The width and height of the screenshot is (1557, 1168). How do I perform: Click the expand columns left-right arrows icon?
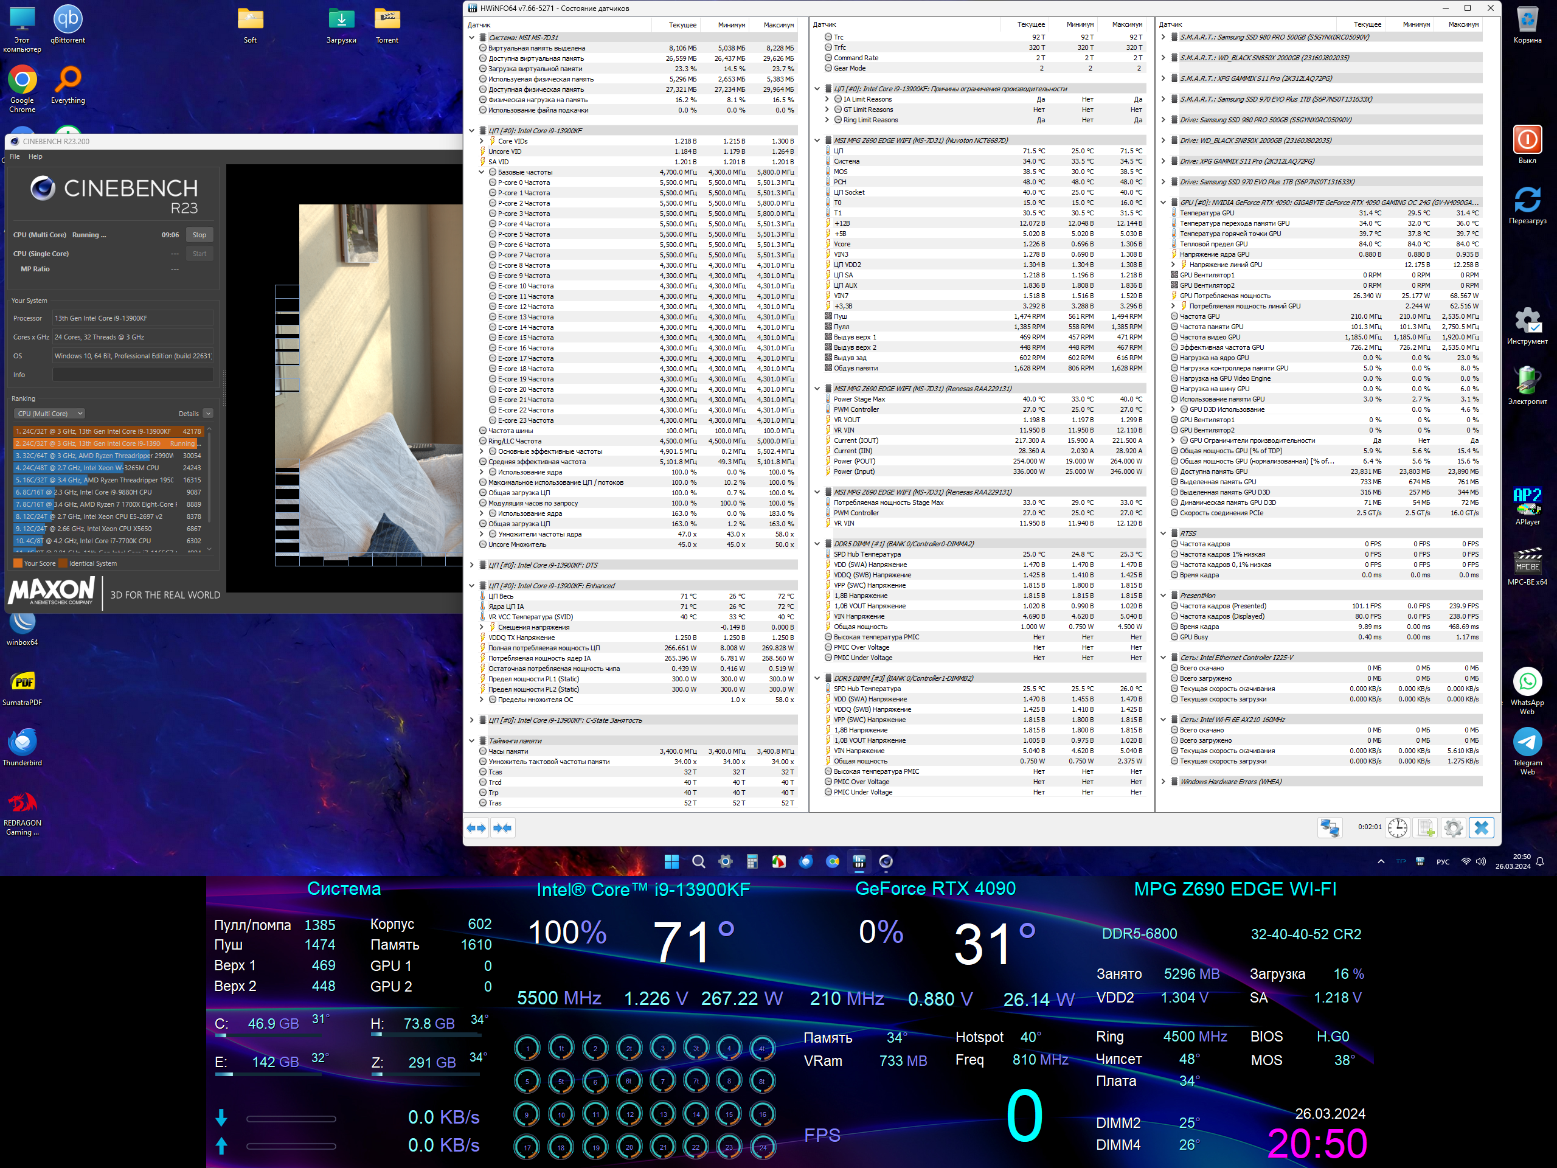pyautogui.click(x=477, y=828)
